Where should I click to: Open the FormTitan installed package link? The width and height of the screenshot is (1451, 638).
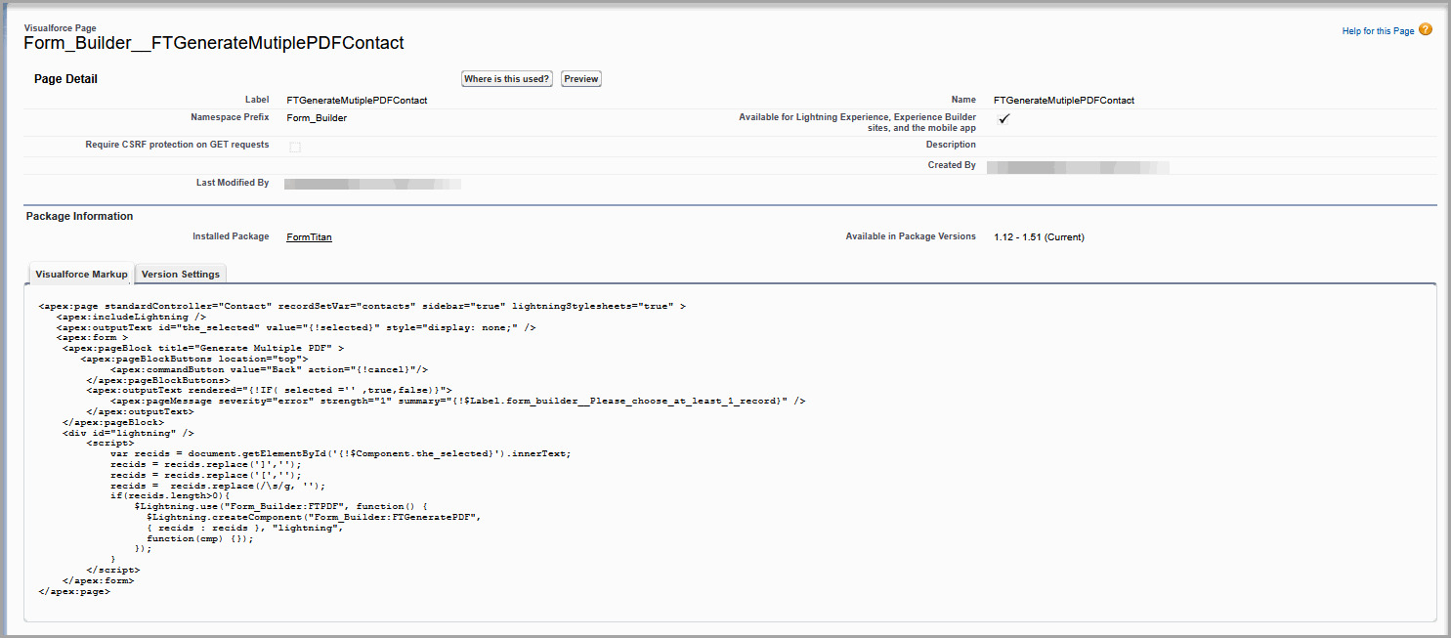(309, 237)
